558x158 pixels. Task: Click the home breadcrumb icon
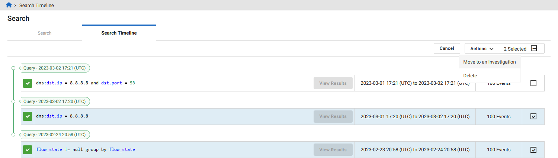pos(9,5)
